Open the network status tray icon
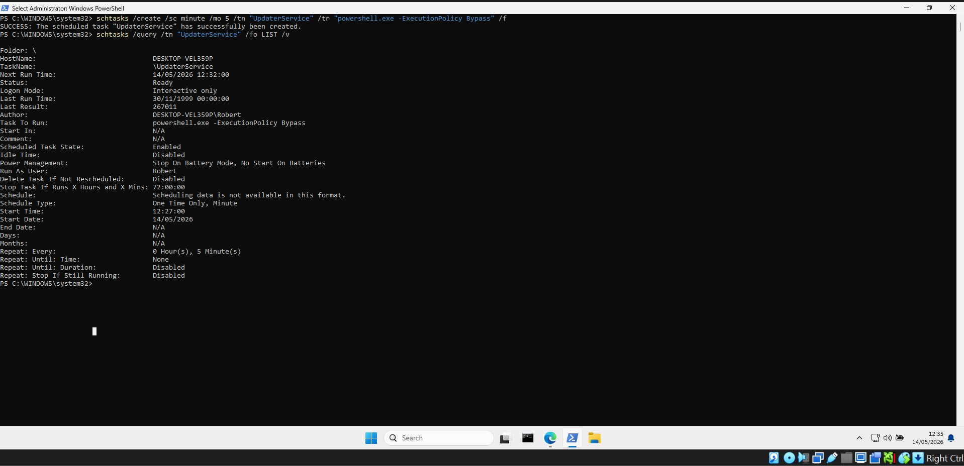The width and height of the screenshot is (964, 466). point(875,438)
